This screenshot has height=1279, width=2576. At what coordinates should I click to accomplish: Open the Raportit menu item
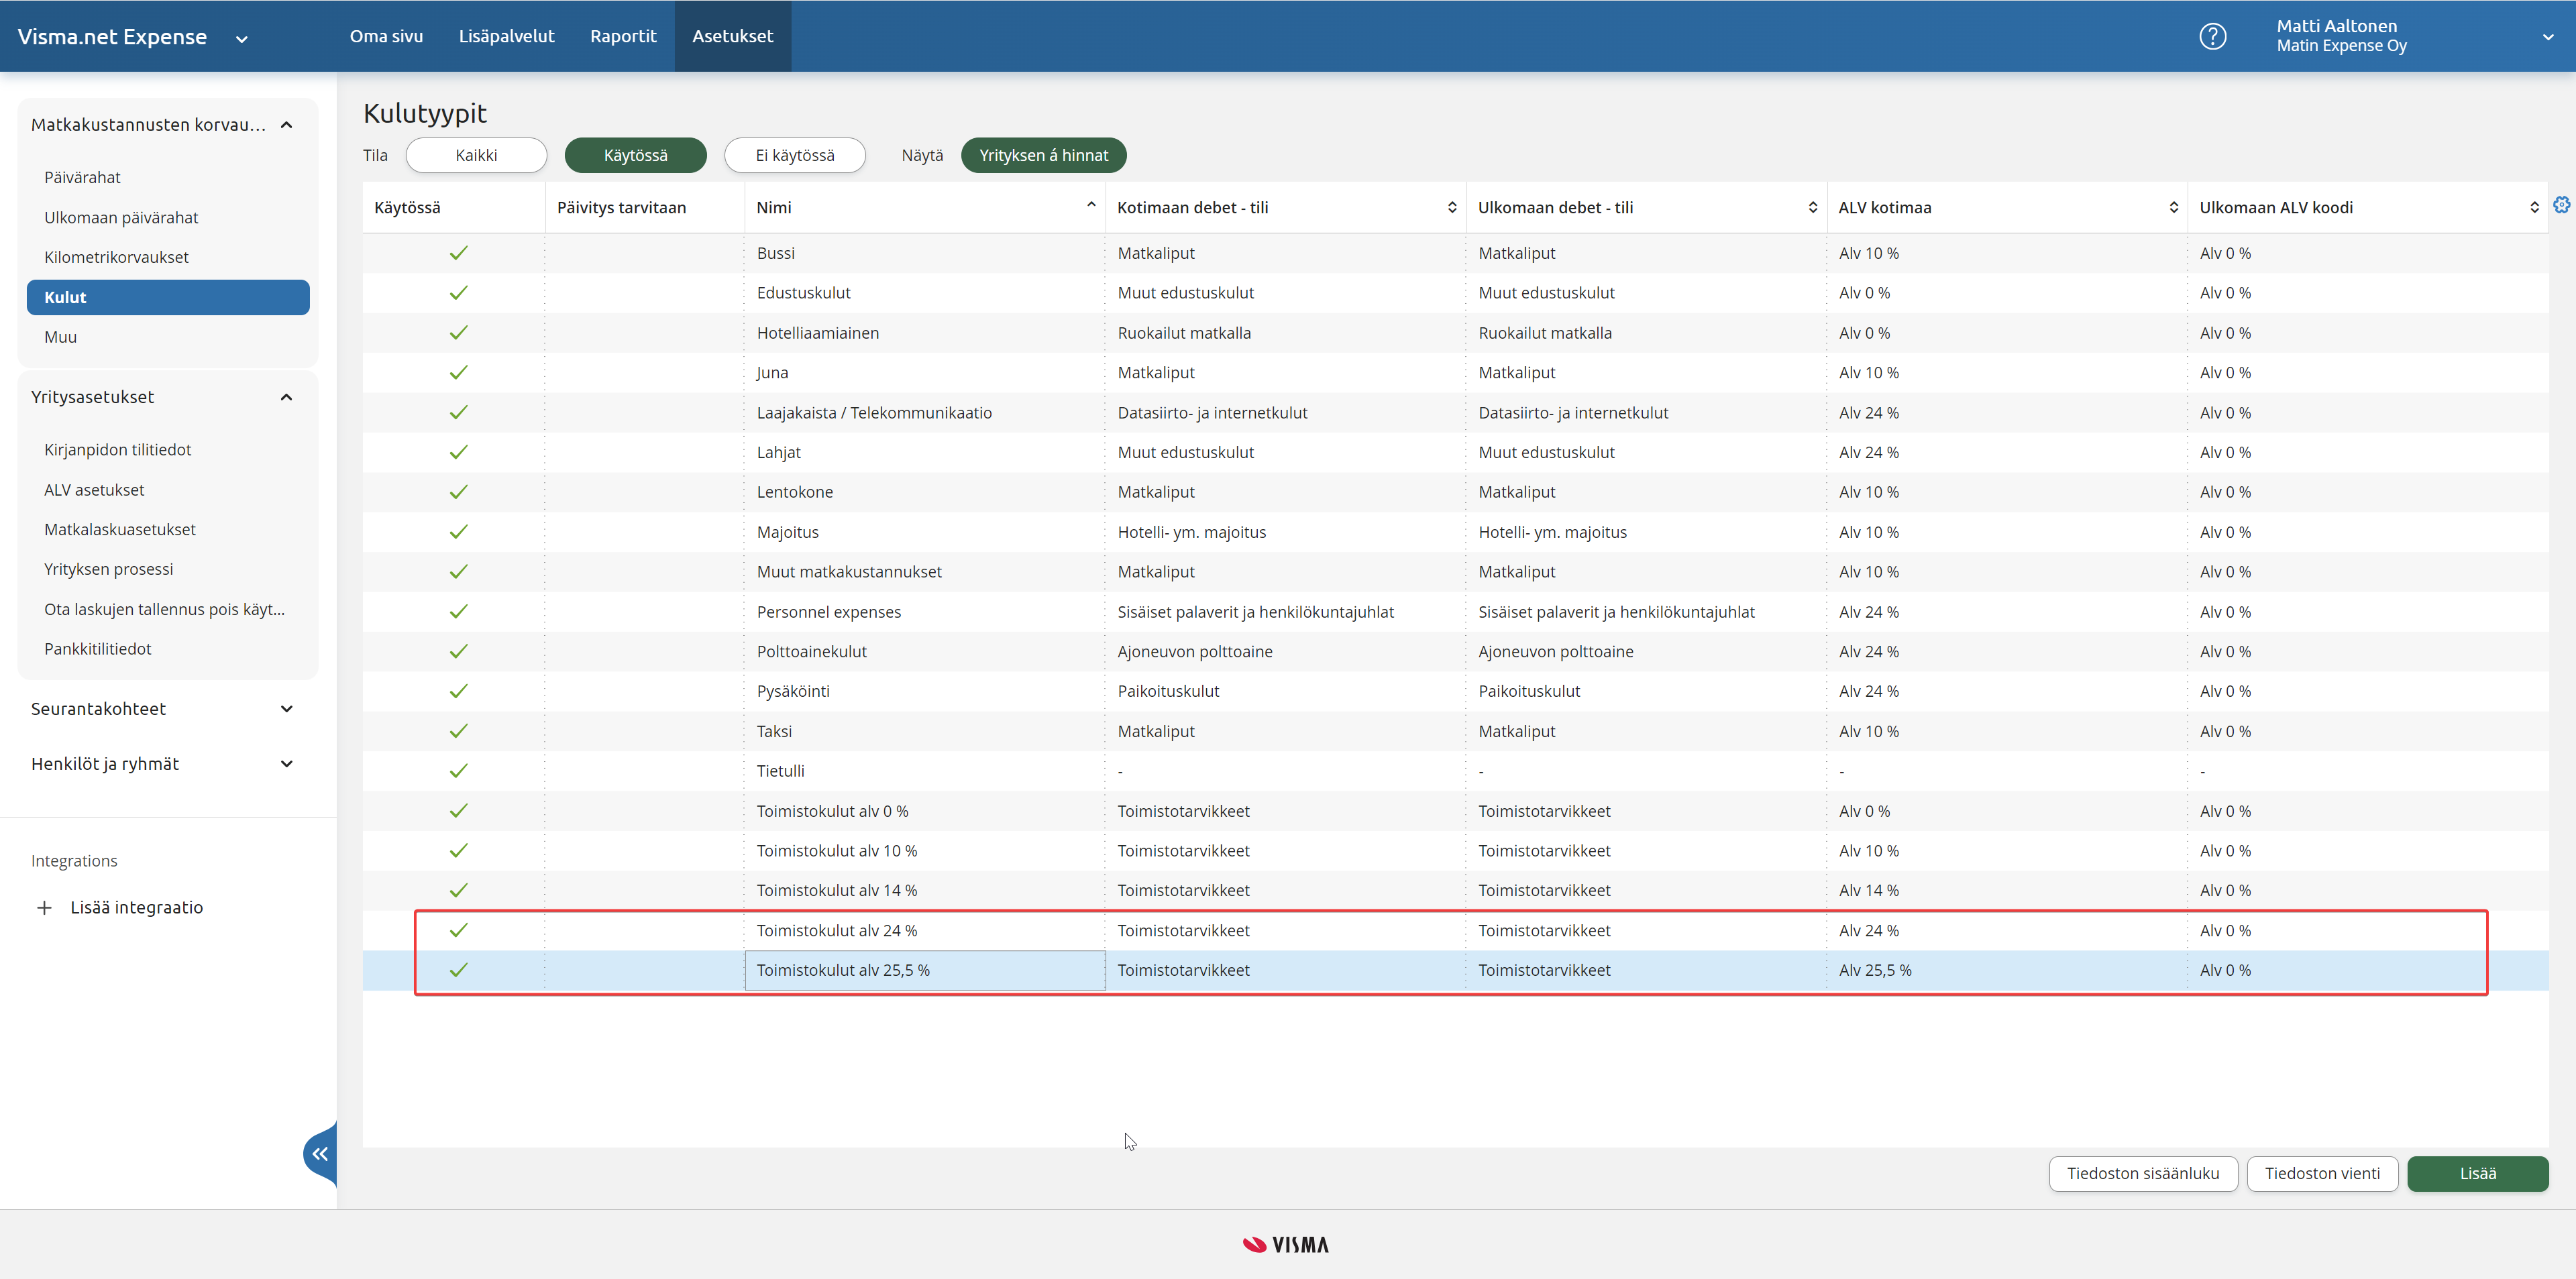(623, 36)
